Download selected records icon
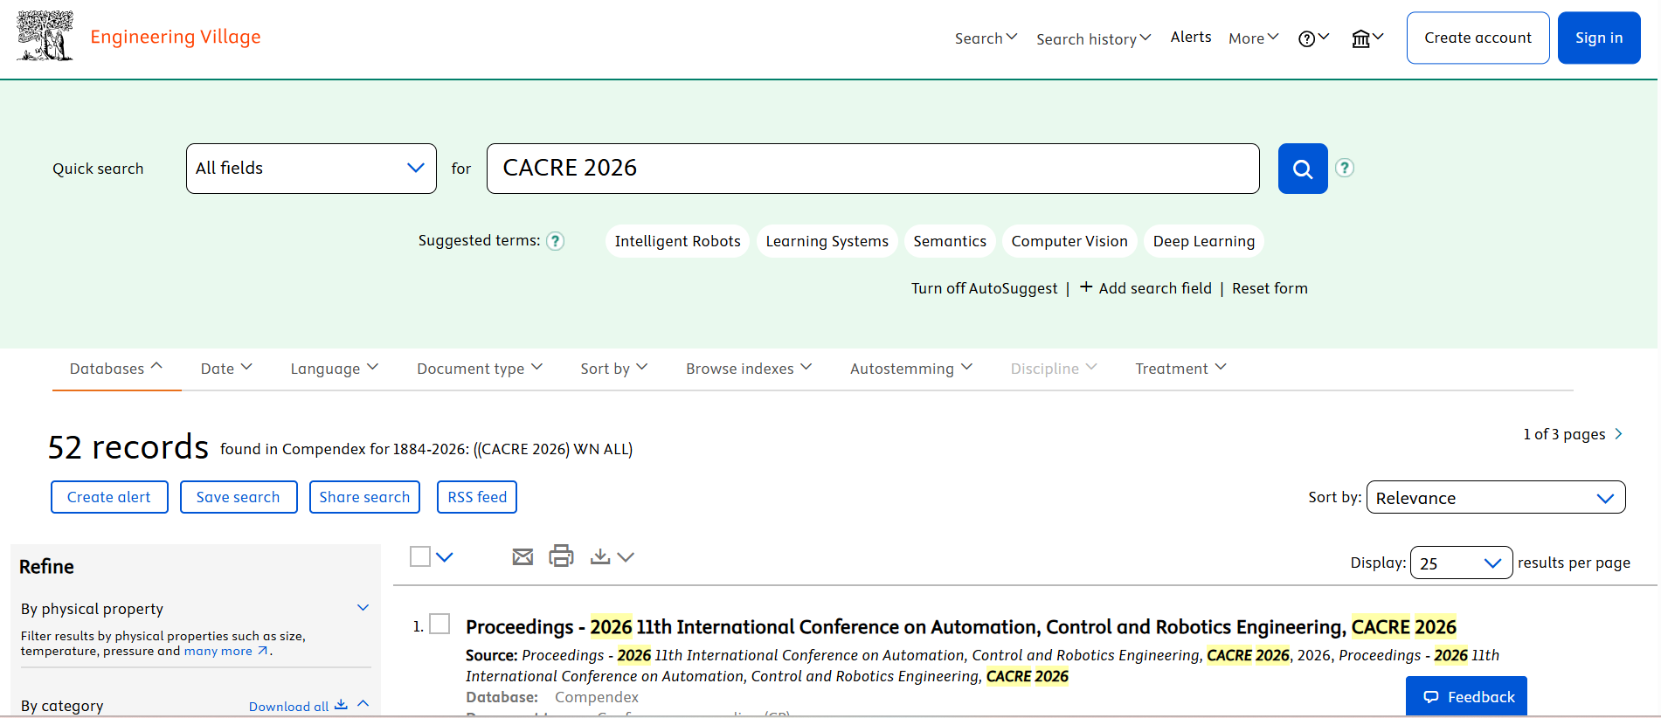Image resolution: width=1661 pixels, height=718 pixels. (600, 556)
